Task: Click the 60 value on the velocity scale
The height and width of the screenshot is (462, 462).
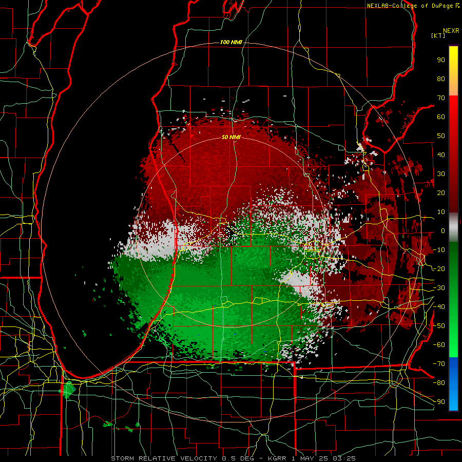Action: point(441,117)
